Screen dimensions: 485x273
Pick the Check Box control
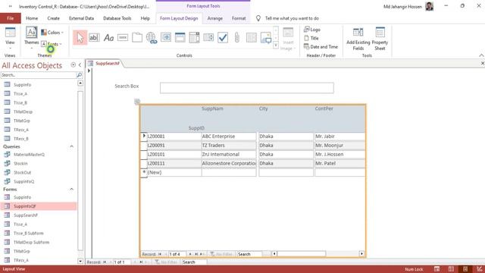[223, 38]
